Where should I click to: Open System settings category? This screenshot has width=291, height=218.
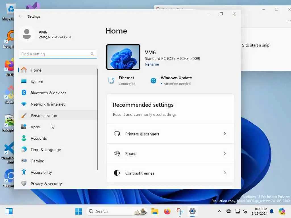coord(58,81)
